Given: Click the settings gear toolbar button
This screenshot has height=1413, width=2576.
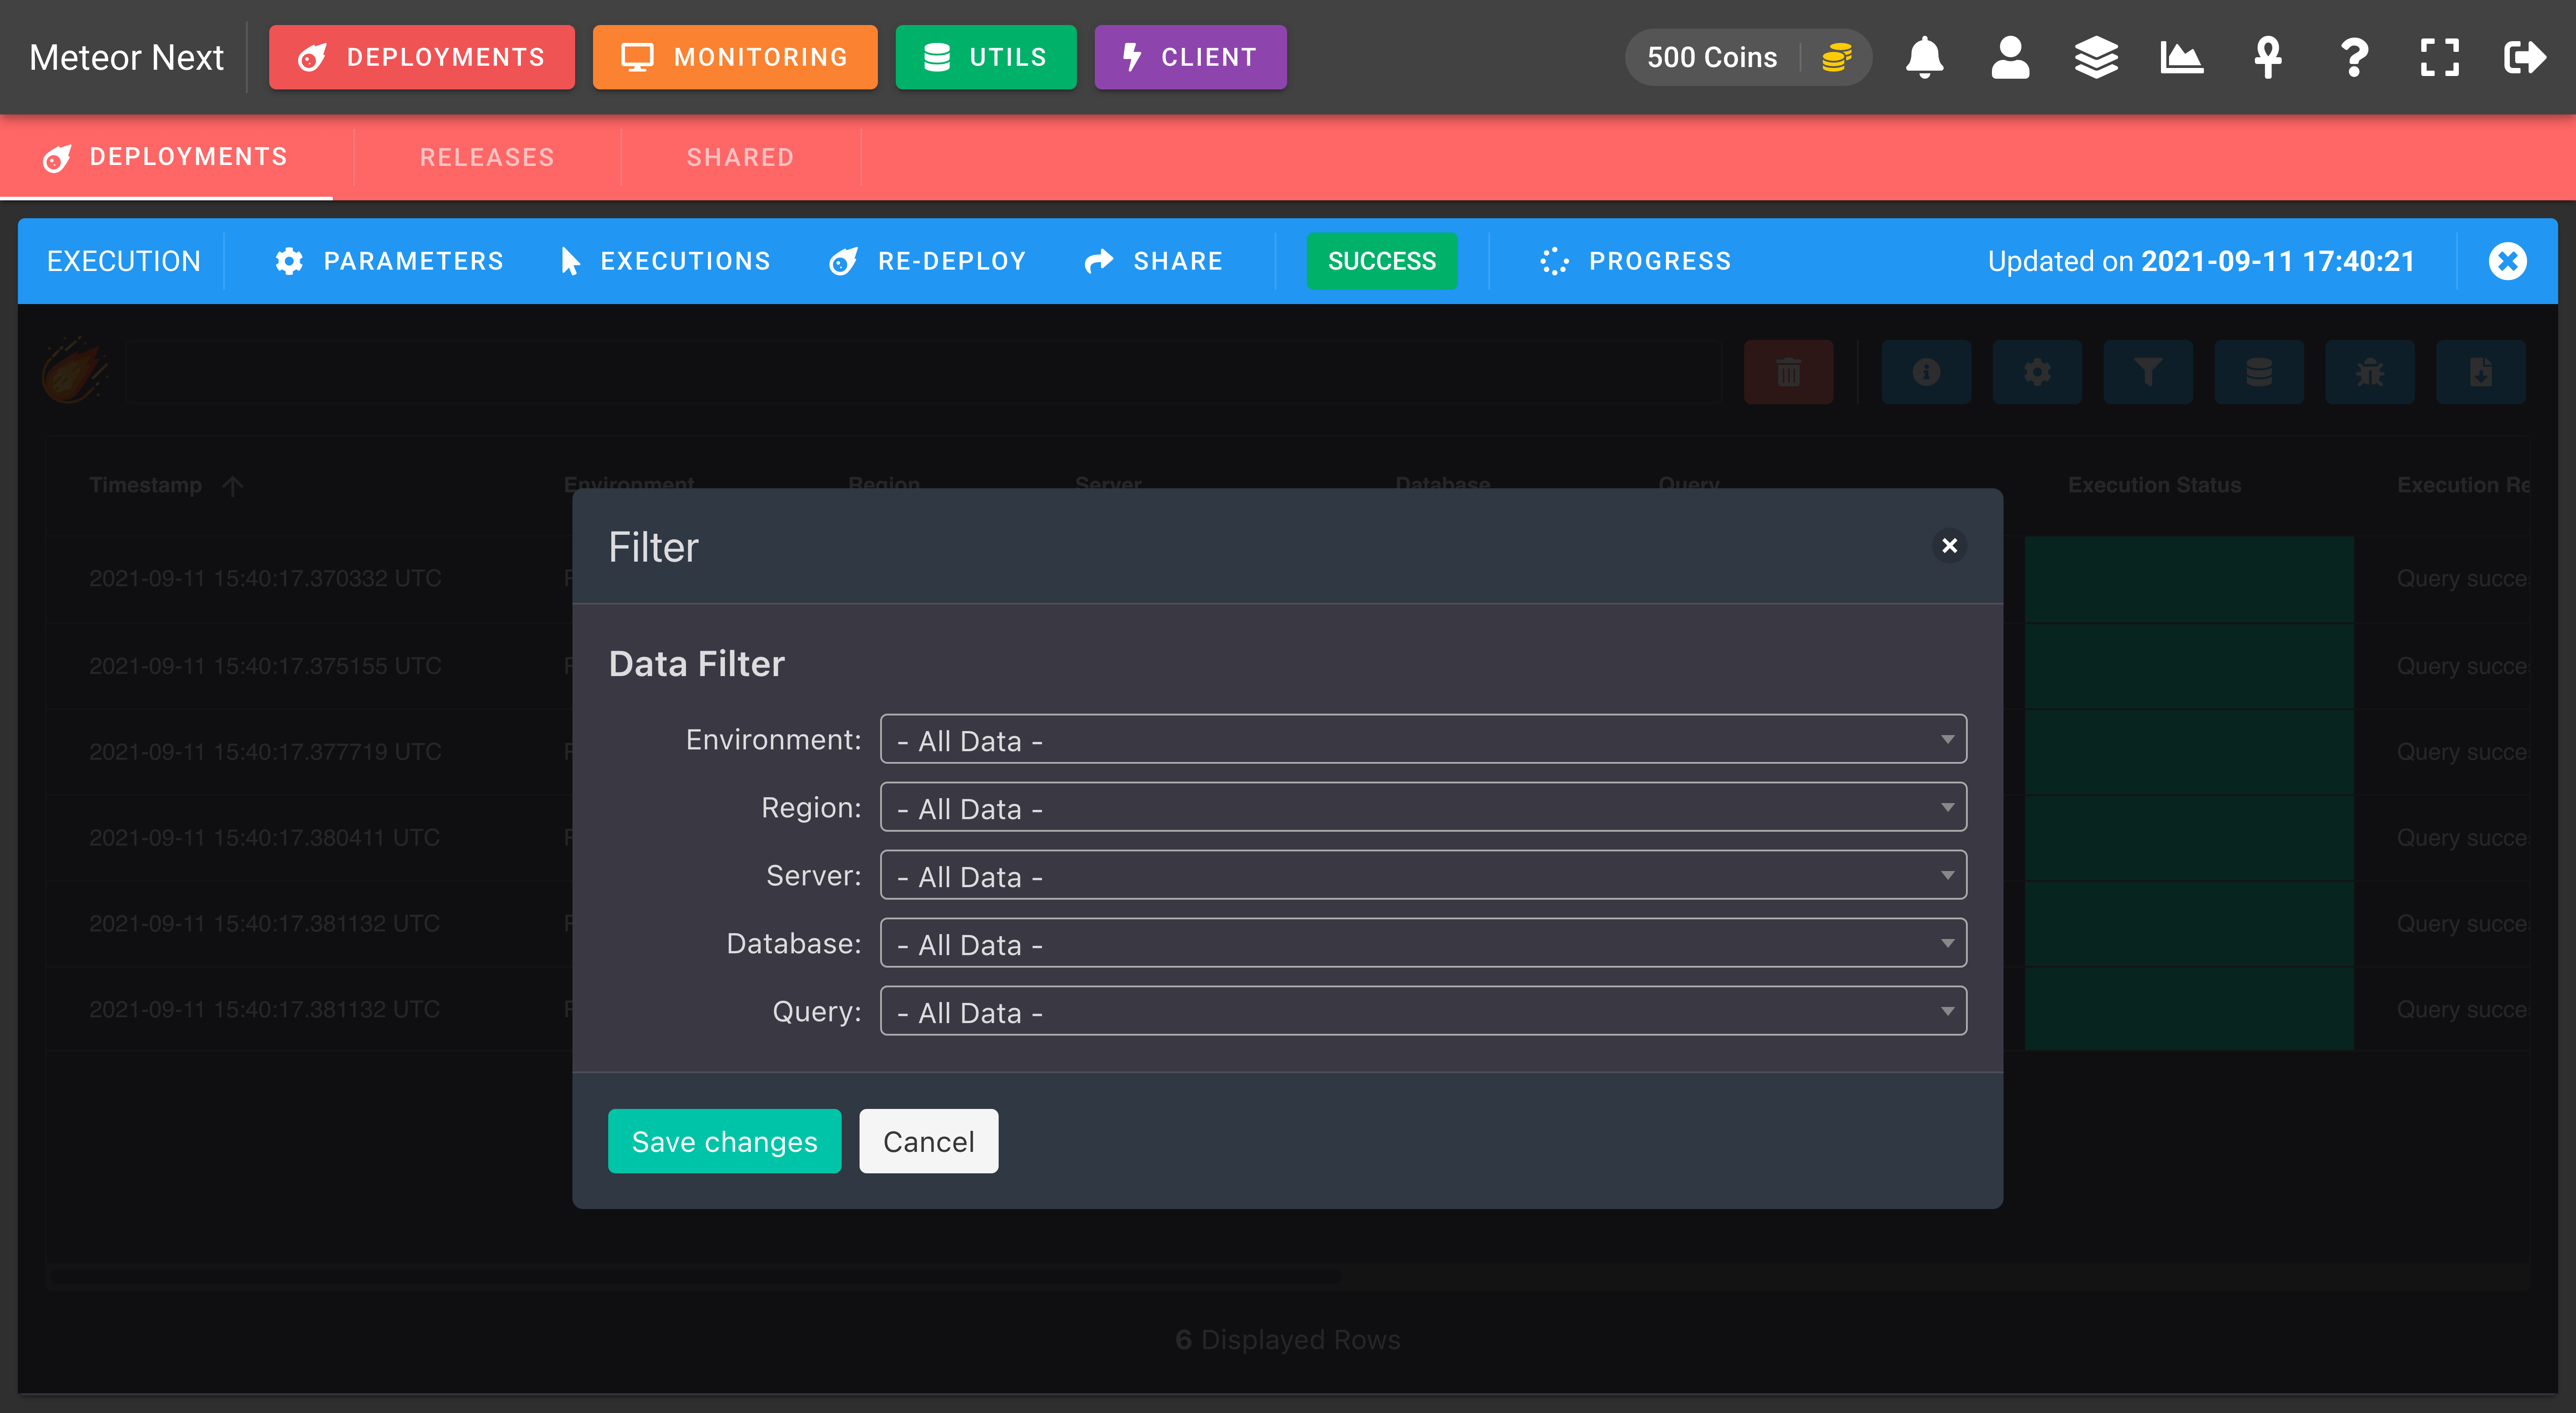Looking at the screenshot, I should [x=2037, y=372].
